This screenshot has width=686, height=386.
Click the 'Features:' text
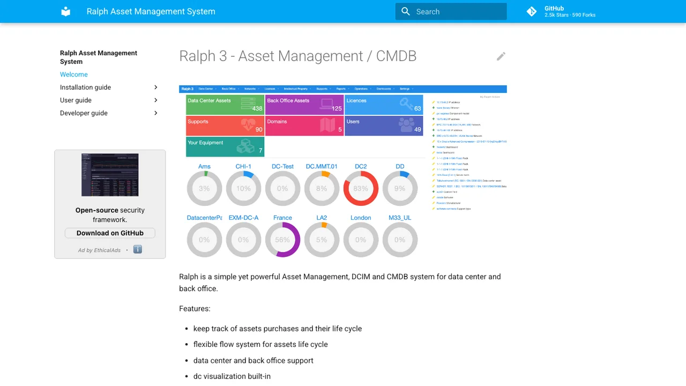pos(195,309)
